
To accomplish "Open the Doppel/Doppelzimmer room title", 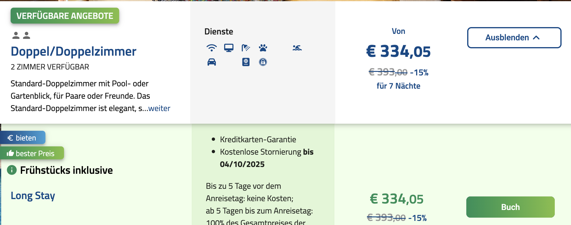I will click(x=73, y=52).
